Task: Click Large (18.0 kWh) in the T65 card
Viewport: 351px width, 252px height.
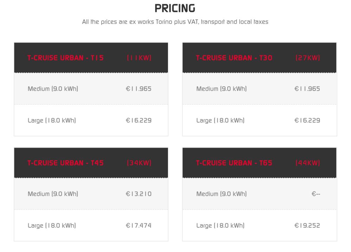Action: [221, 226]
